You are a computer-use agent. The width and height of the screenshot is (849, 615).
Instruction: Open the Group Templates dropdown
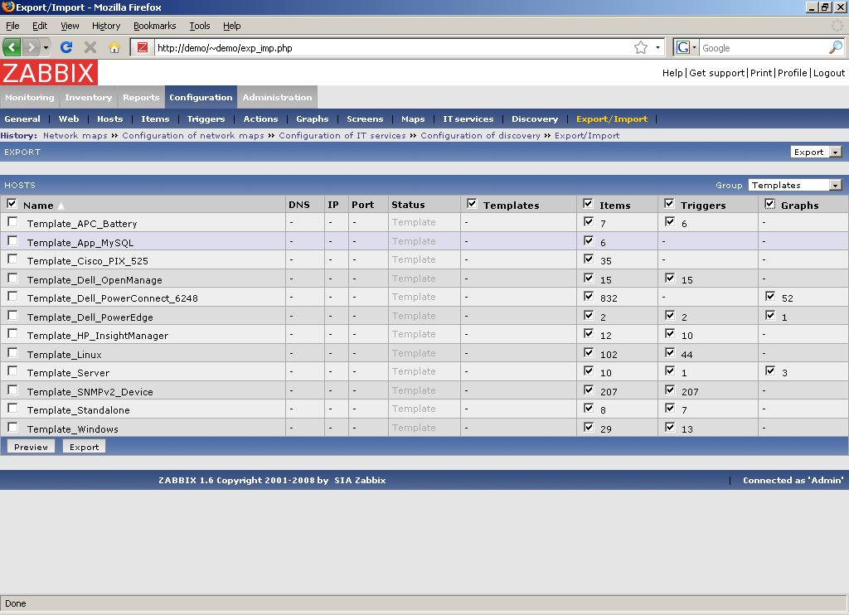[x=795, y=185]
